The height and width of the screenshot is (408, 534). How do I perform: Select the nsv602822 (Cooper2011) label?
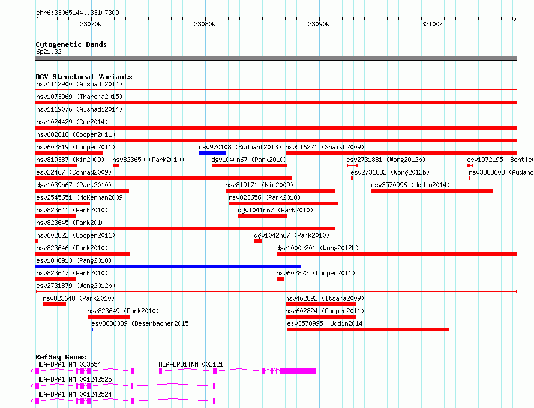[x=76, y=235]
